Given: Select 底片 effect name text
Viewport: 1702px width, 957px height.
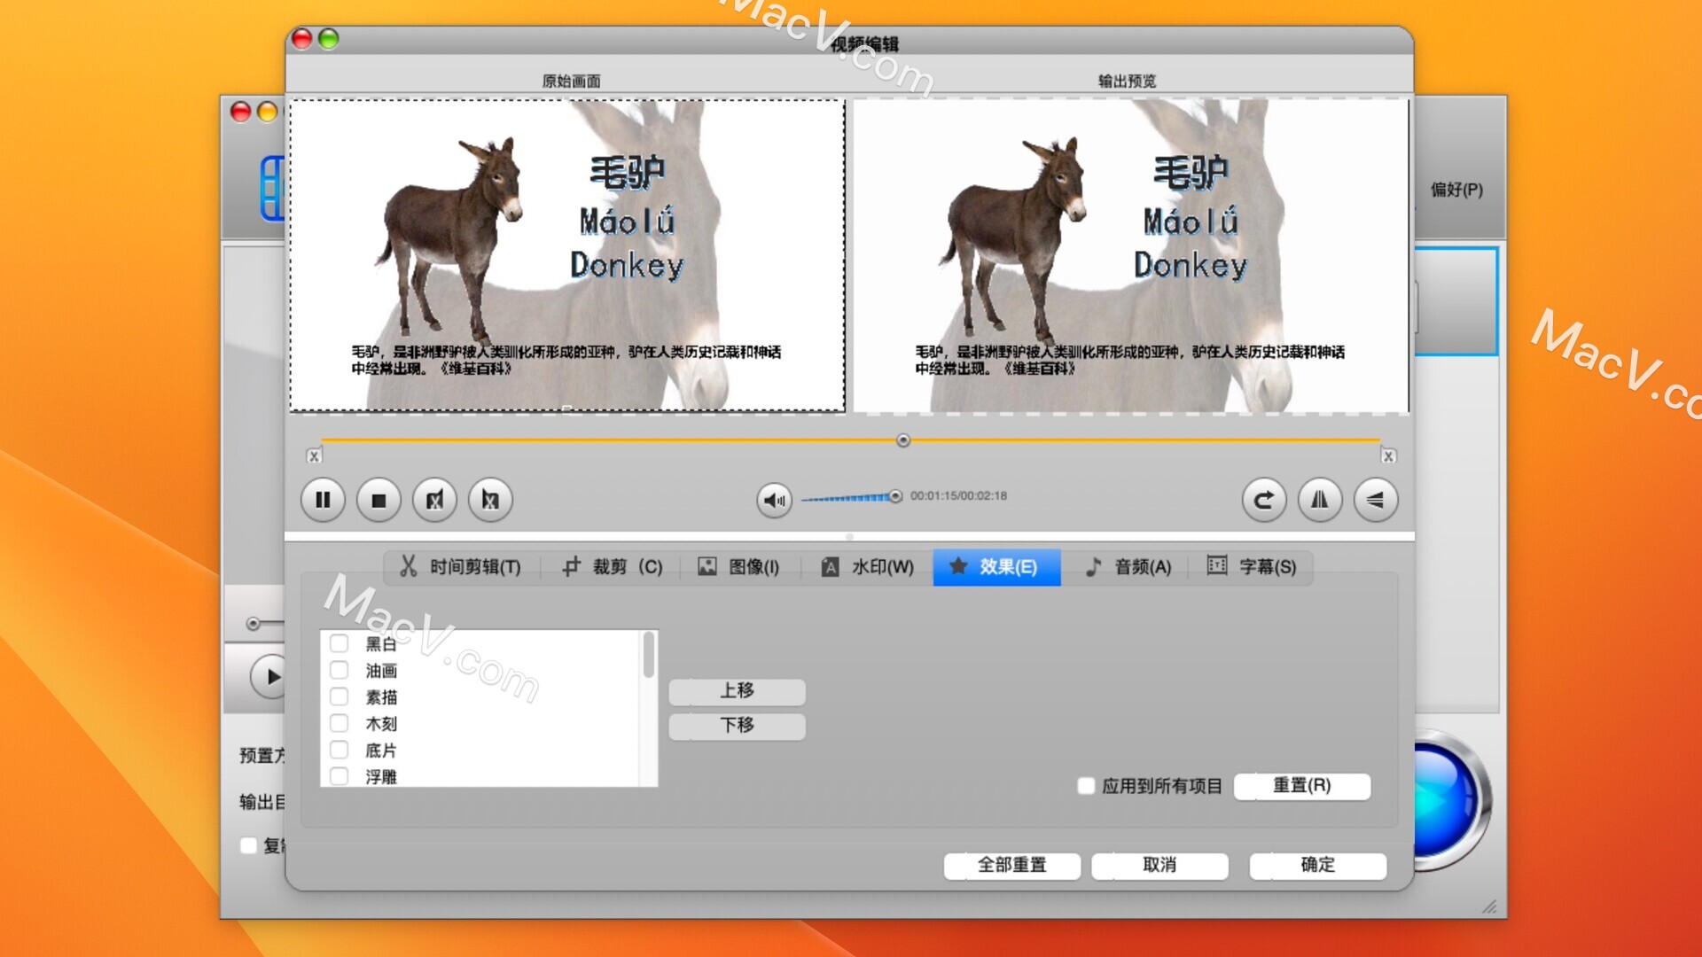Looking at the screenshot, I should [x=381, y=751].
